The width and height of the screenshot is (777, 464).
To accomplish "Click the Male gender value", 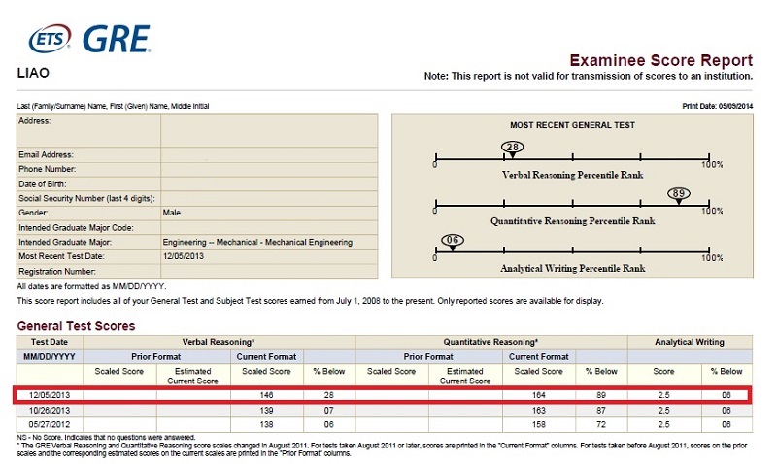I will pos(172,213).
